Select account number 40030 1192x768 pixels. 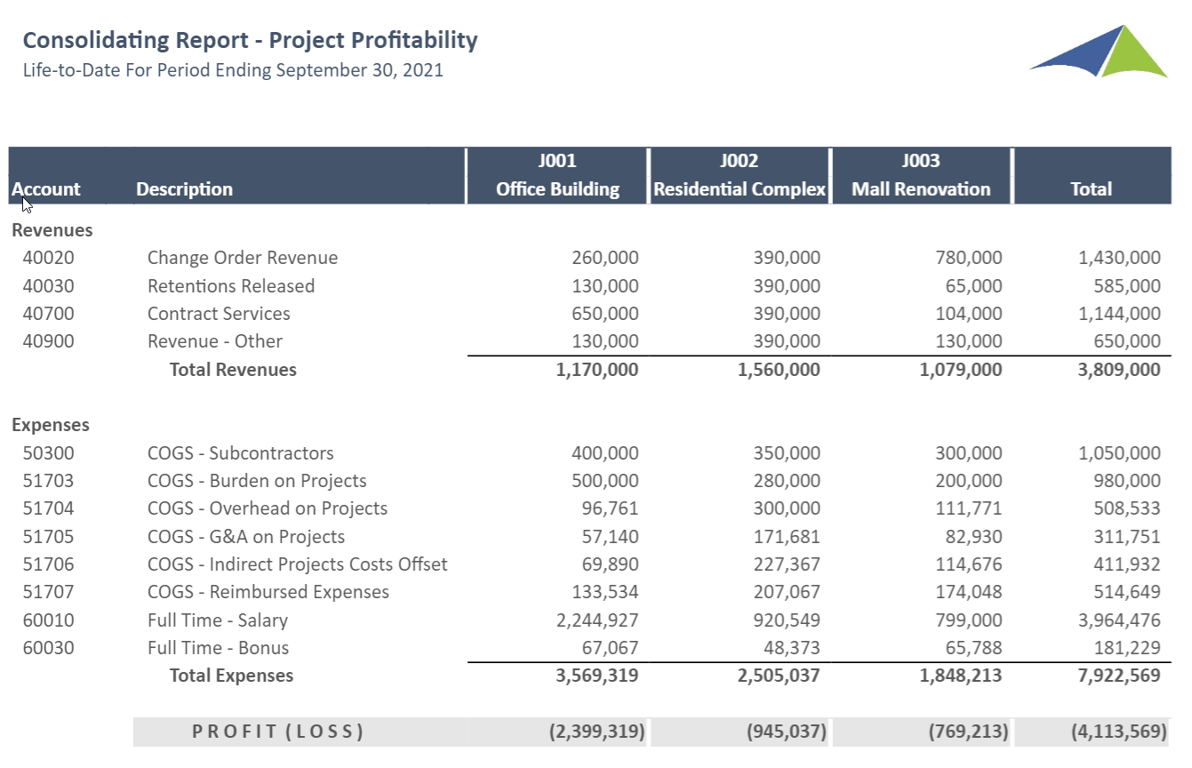click(49, 286)
